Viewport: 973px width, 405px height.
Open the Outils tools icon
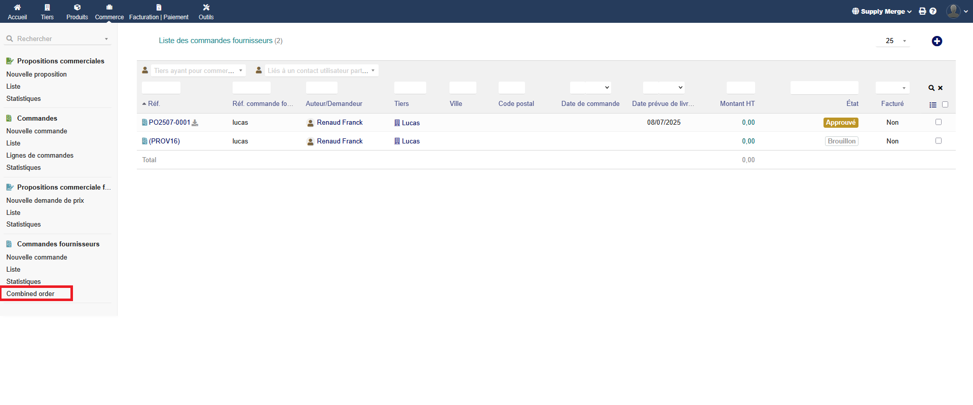point(206,8)
